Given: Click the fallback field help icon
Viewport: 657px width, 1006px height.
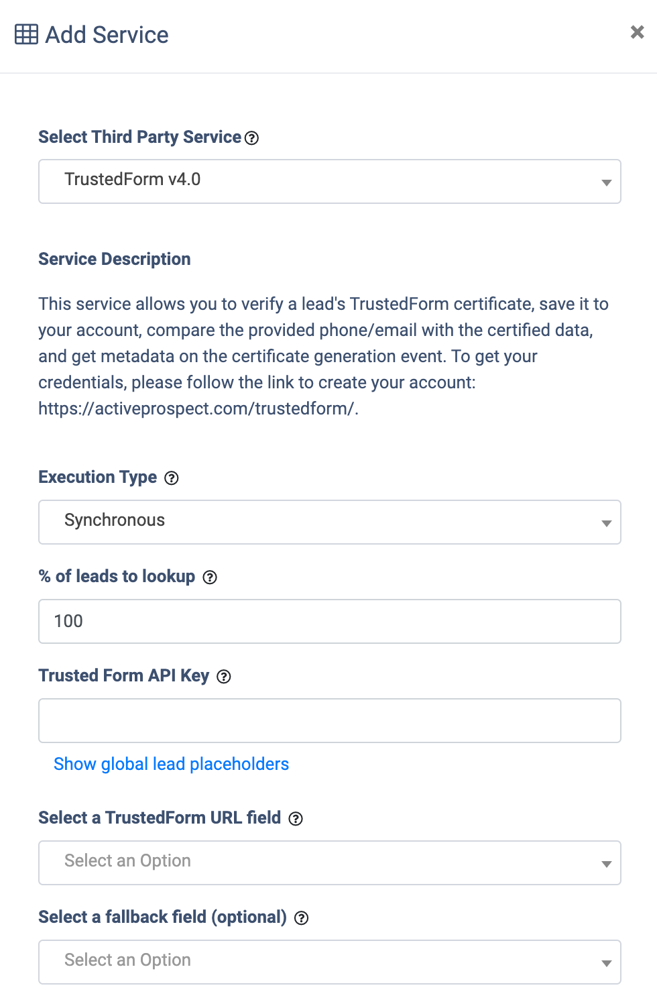Looking at the screenshot, I should (302, 918).
